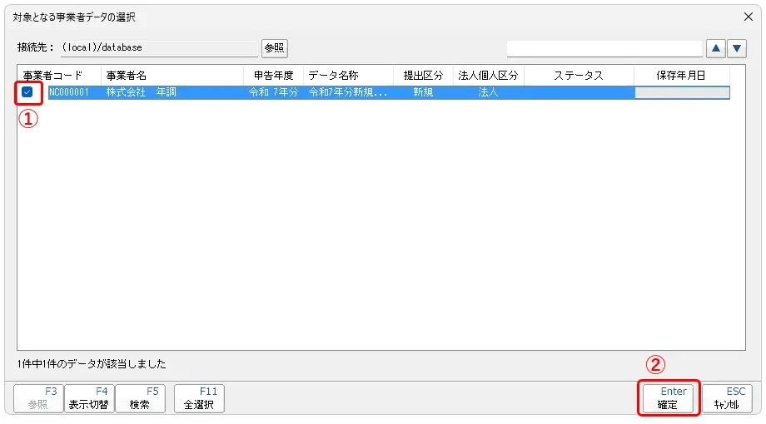
Task: Click the ステータス column header
Action: pos(579,75)
